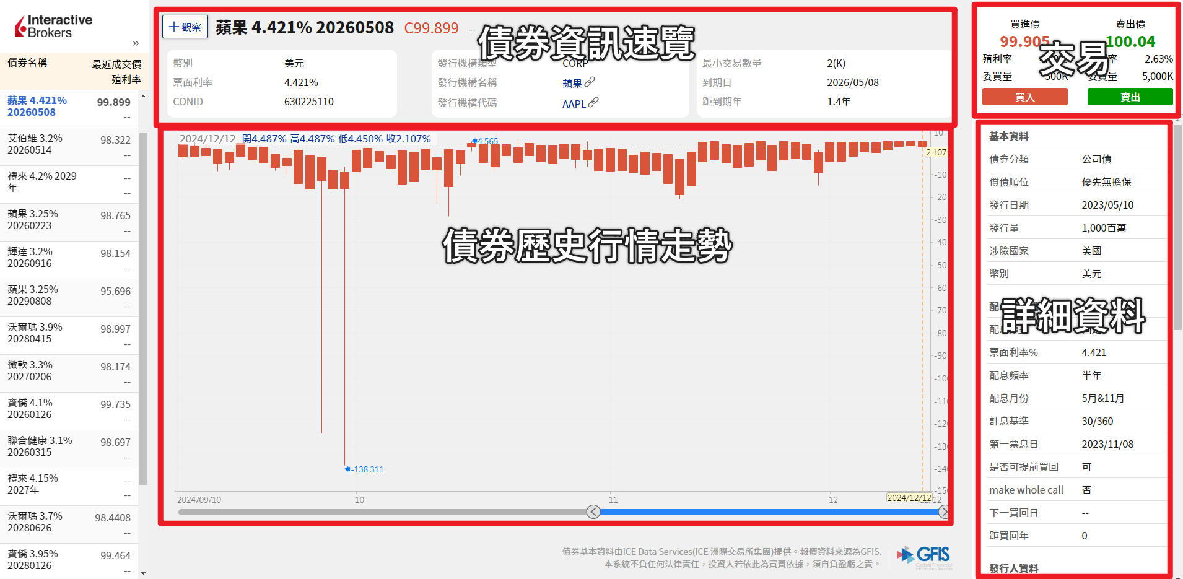Viewport: 1183px width, 579px height.
Task: Click chart date label 2024/12/12
Action: (909, 498)
